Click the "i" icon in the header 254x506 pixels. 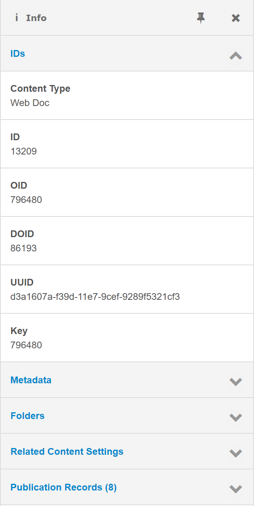click(17, 18)
